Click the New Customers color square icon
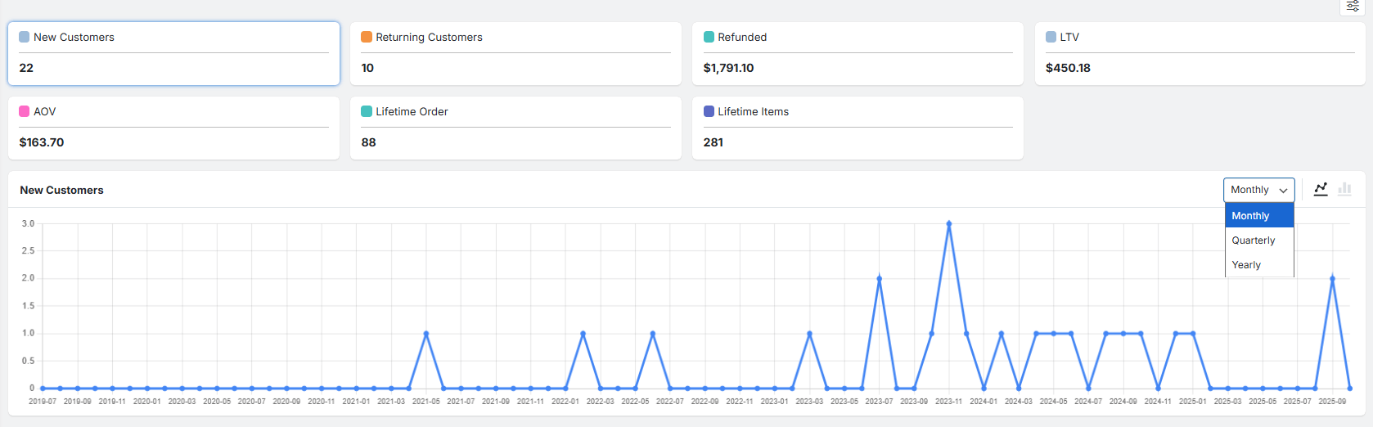1373x427 pixels. pos(25,37)
